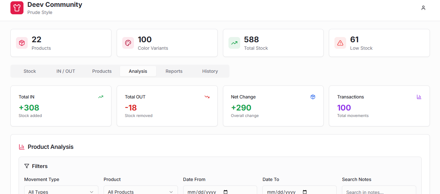Image resolution: width=440 pixels, height=194 pixels.
Task: Open the Movement Type dropdown
Action: point(61,191)
